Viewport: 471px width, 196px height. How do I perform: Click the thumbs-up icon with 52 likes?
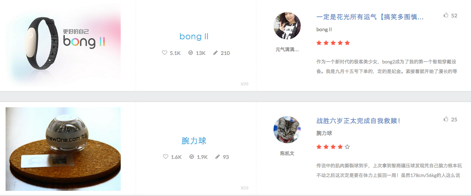click(x=446, y=15)
